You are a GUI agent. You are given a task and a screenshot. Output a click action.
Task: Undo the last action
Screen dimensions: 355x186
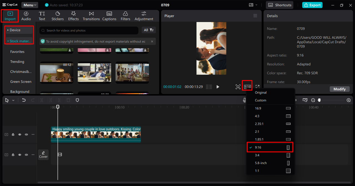[x=24, y=100]
